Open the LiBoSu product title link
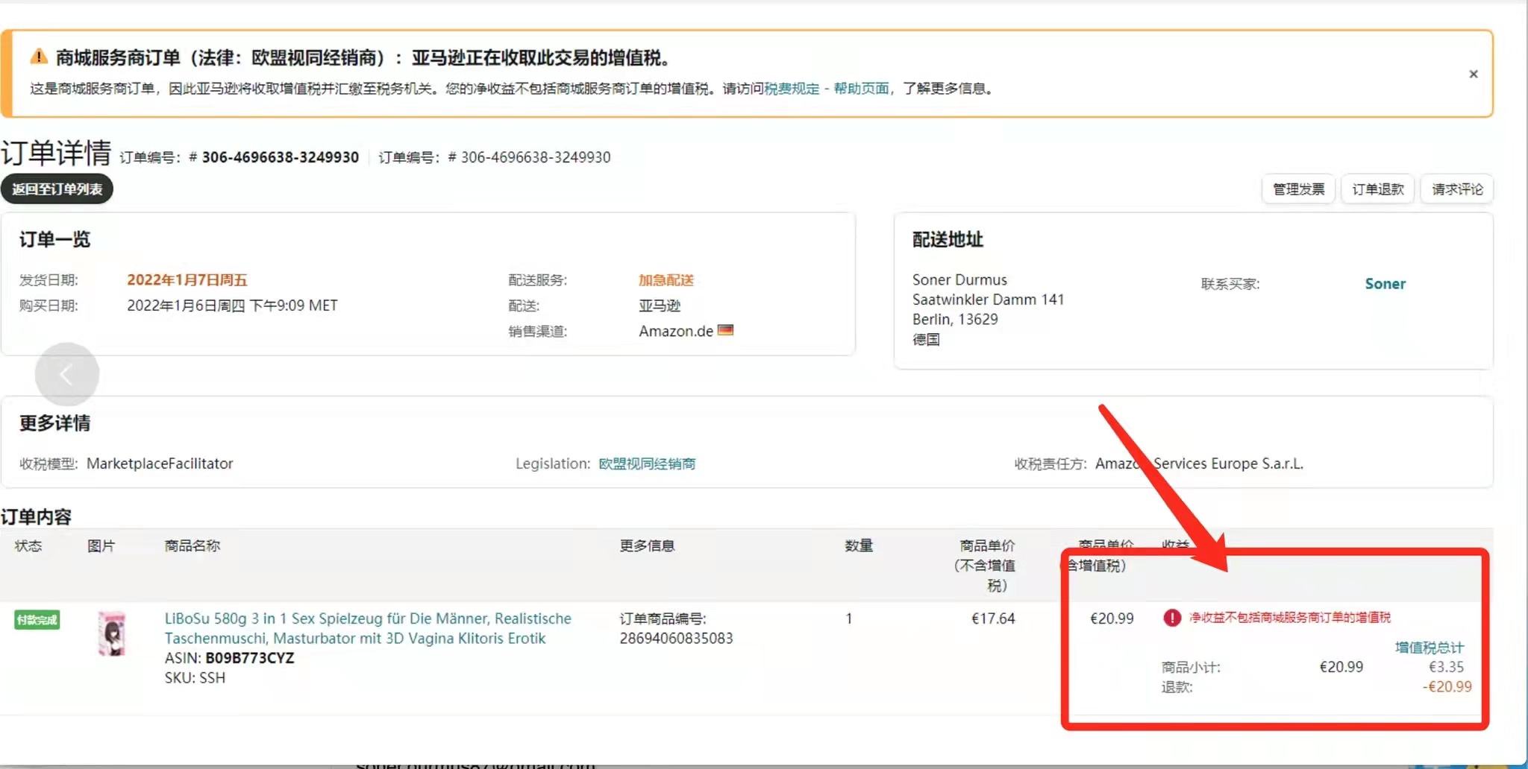This screenshot has width=1528, height=769. pyautogui.click(x=367, y=628)
